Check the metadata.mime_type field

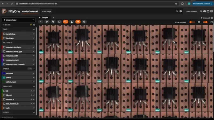[x=4, y=51]
